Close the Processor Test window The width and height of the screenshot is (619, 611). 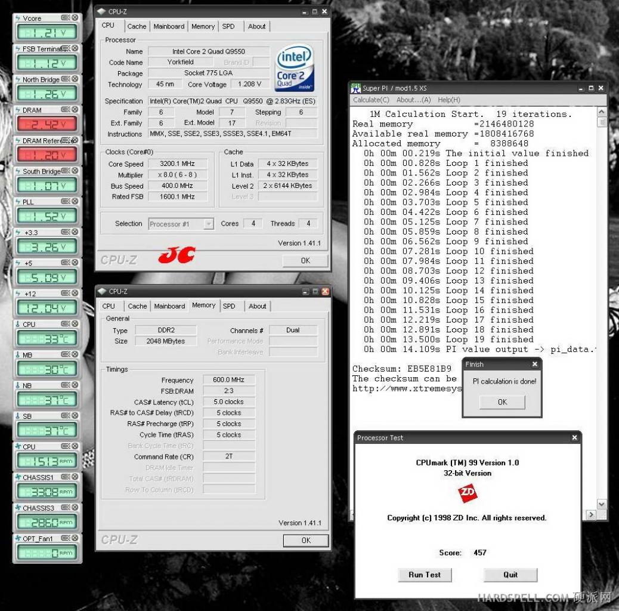pos(575,437)
